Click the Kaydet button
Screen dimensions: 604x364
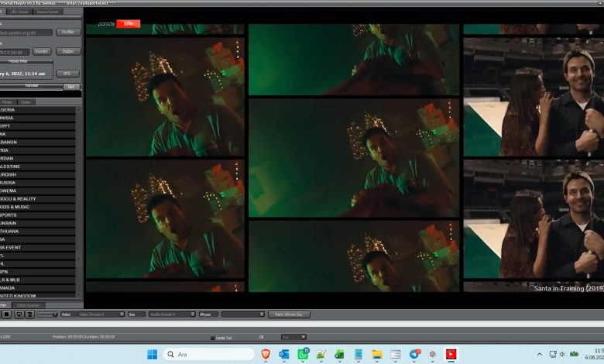point(42,51)
